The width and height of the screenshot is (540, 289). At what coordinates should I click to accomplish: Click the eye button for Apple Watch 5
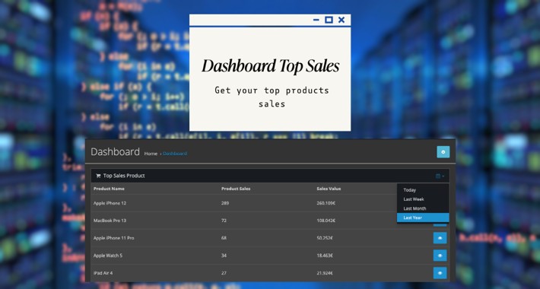coord(440,256)
